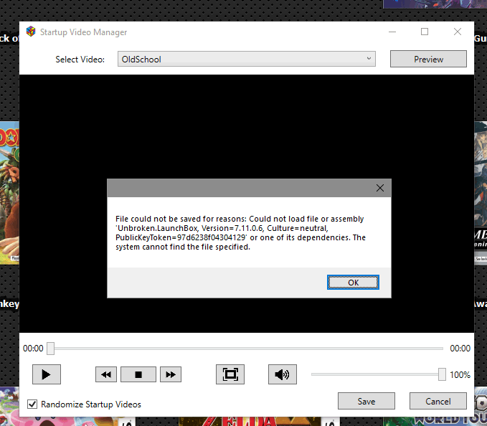Image resolution: width=487 pixels, height=426 pixels.
Task: Click the video seek bar handle
Action: click(x=50, y=349)
